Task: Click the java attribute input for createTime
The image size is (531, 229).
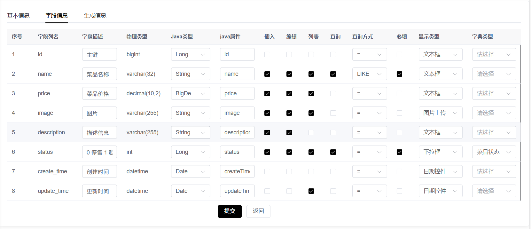Action: 237,172
